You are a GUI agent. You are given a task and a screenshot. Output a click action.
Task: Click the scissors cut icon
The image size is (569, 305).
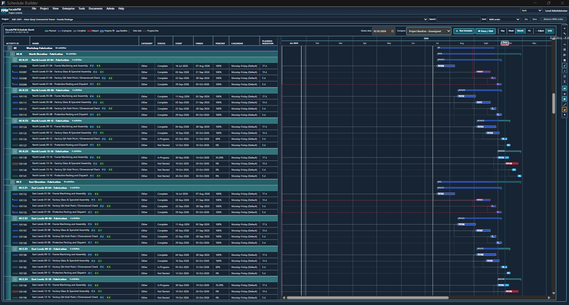[x=565, y=55]
